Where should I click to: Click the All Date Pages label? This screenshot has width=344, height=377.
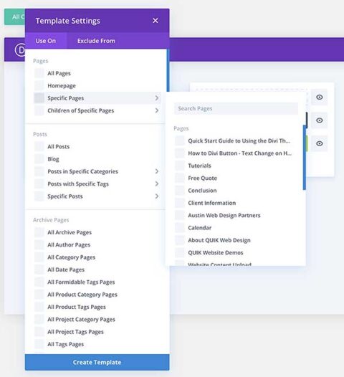tap(66, 269)
